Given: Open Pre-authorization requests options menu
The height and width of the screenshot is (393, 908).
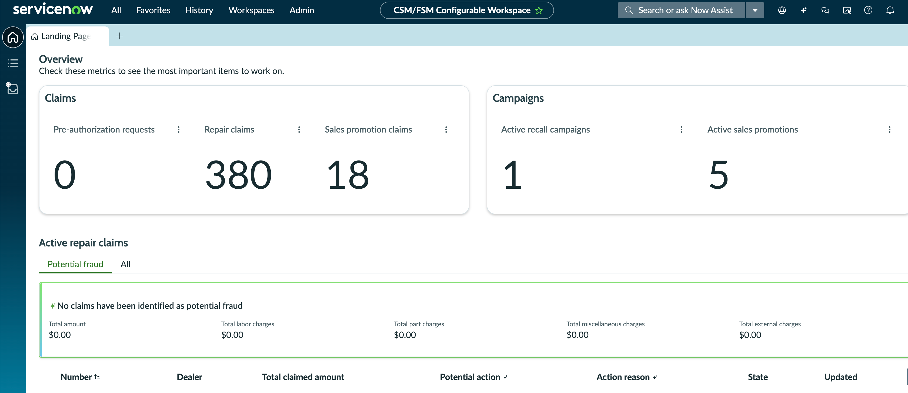Looking at the screenshot, I should coord(178,130).
